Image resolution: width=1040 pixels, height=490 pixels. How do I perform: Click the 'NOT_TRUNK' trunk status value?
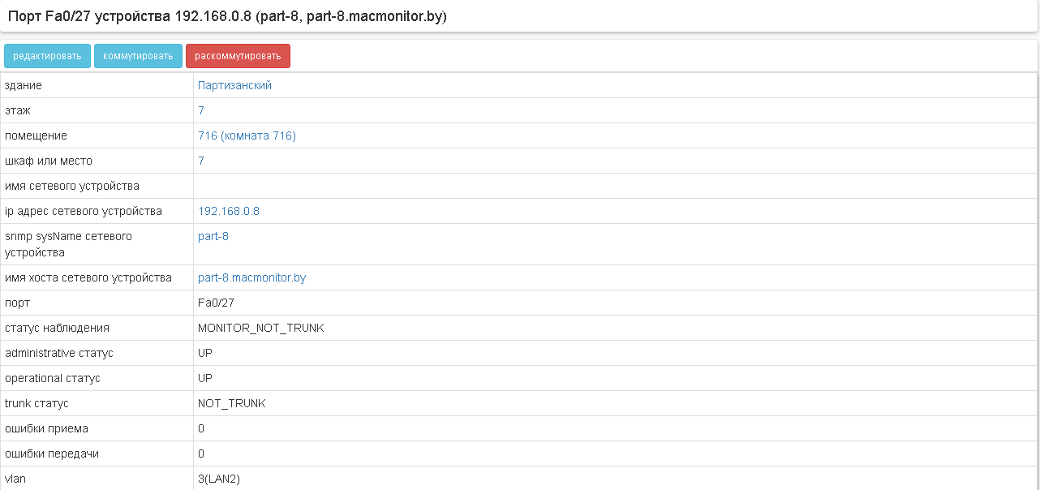(x=231, y=403)
